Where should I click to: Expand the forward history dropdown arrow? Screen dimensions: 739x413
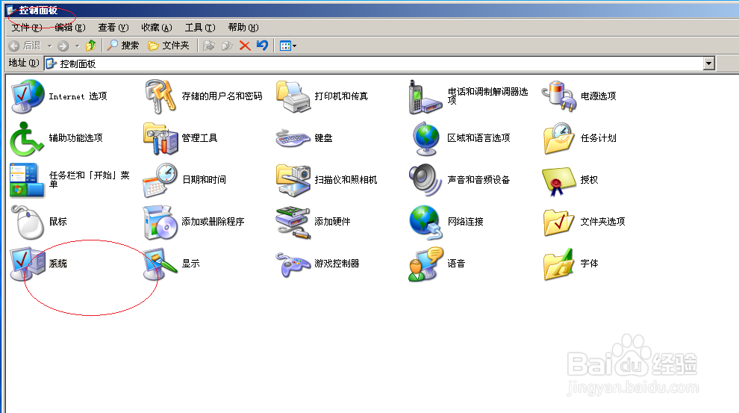pos(78,46)
